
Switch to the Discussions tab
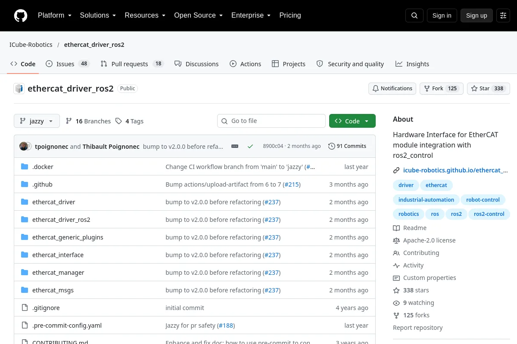point(196,64)
